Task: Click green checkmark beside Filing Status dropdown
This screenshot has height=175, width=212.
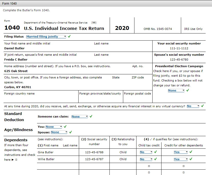Action: pyautogui.click(x=69, y=37)
